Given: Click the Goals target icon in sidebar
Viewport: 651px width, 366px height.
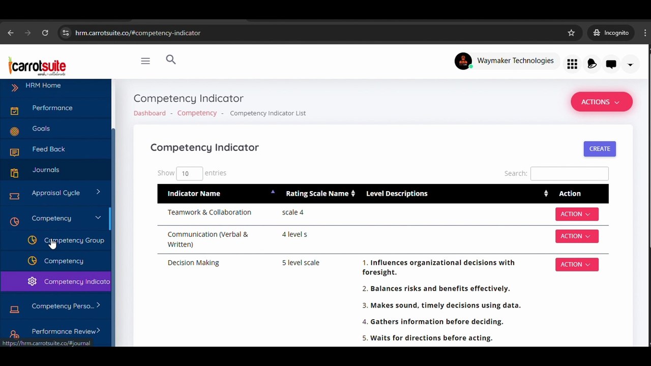Looking at the screenshot, I should click(14, 131).
